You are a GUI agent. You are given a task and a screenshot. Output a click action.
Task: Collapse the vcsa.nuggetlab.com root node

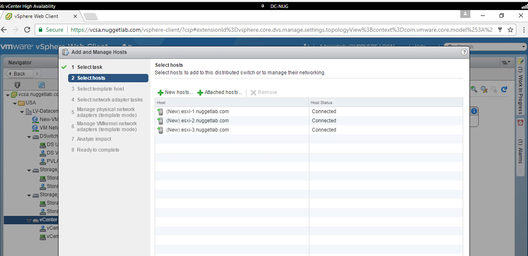[8, 95]
